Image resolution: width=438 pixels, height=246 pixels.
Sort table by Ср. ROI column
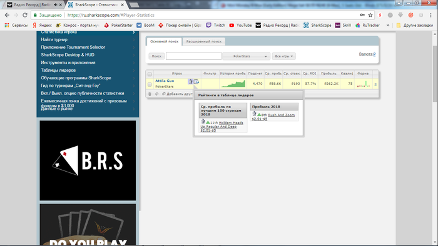[310, 74]
